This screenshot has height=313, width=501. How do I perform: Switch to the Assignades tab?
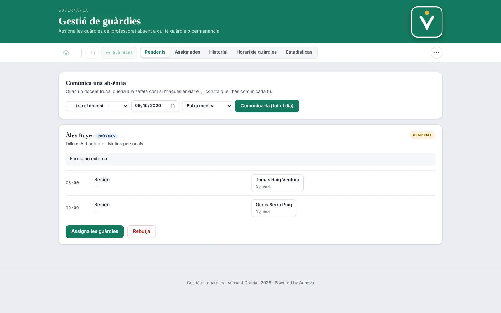[187, 52]
